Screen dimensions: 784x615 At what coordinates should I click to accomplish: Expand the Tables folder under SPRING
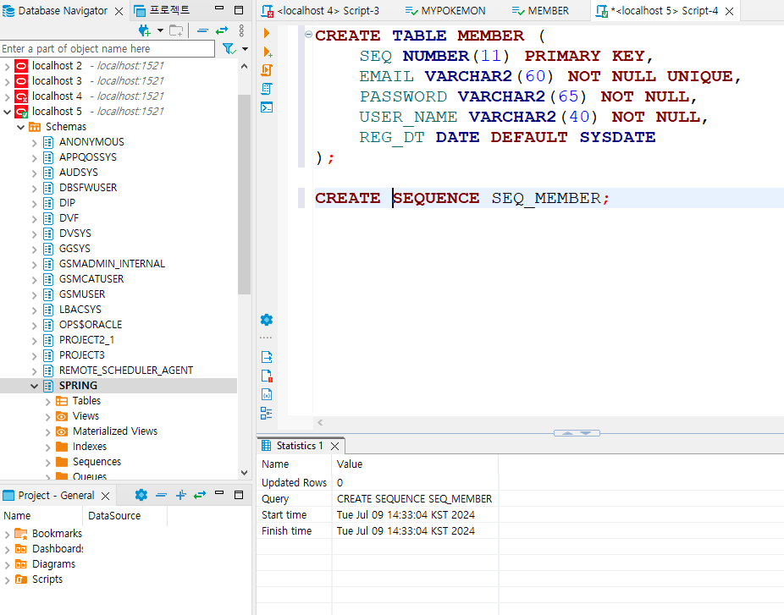[x=48, y=401]
